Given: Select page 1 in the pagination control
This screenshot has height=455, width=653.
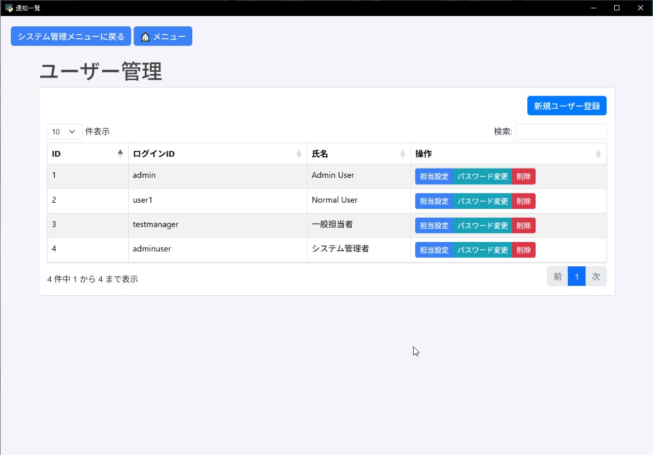Looking at the screenshot, I should click(576, 276).
